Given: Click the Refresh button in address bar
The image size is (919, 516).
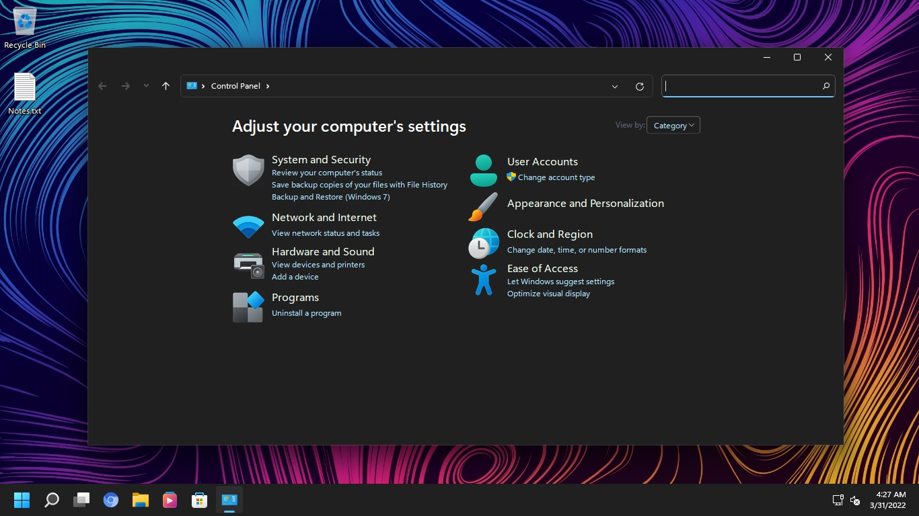Looking at the screenshot, I should pos(639,86).
